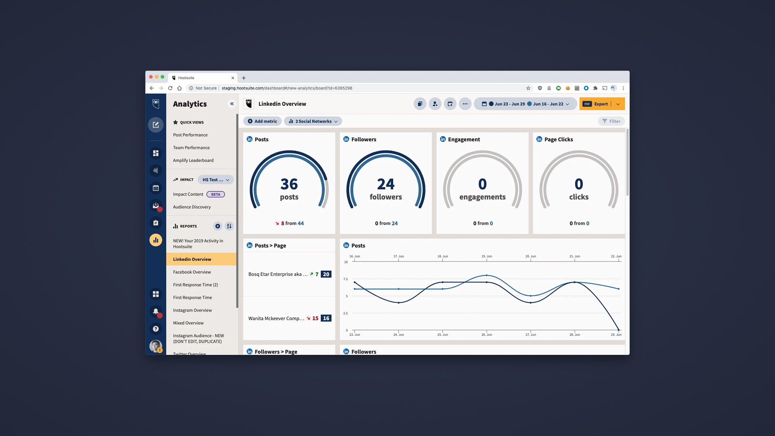Open the share board member icon
This screenshot has height=436, width=775.
coord(435,104)
